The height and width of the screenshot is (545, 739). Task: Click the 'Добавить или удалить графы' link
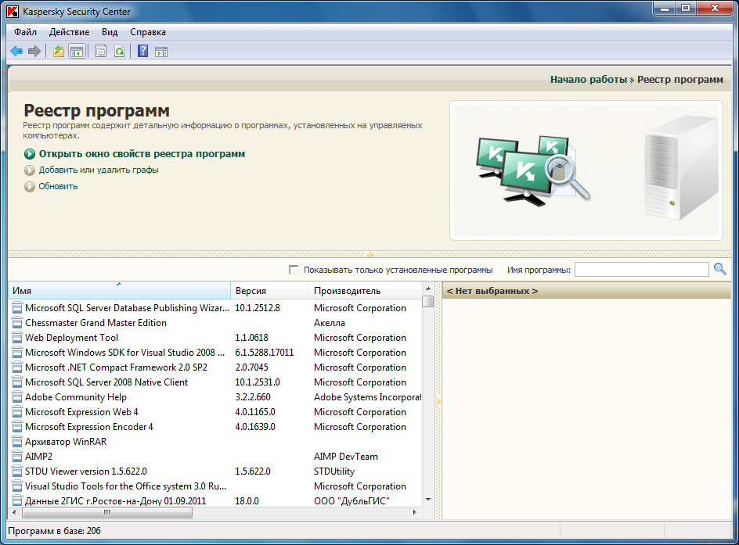pyautogui.click(x=99, y=170)
